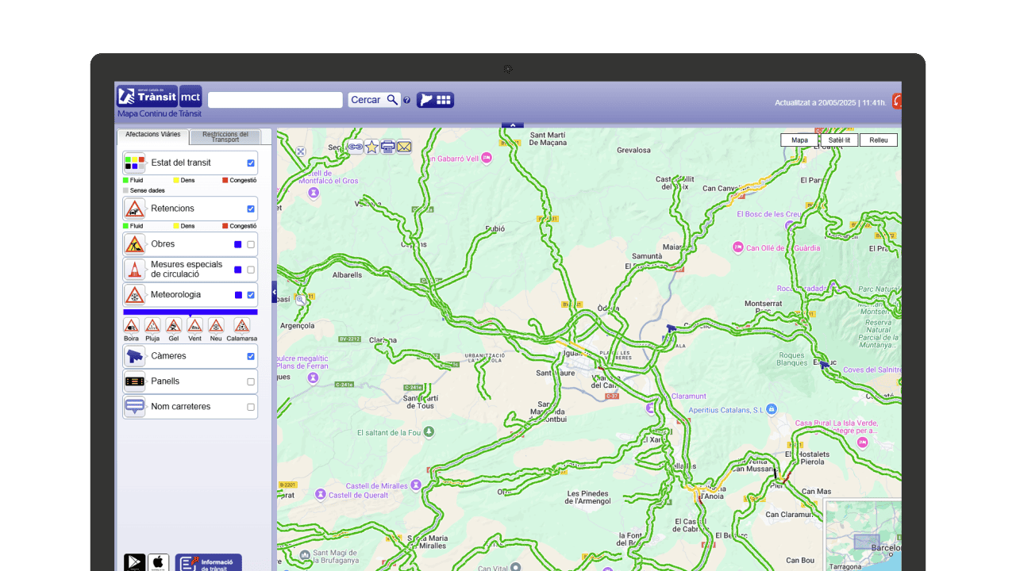Open the Google Play store badge
Viewport: 1016px width, 571px height.
[x=135, y=562]
